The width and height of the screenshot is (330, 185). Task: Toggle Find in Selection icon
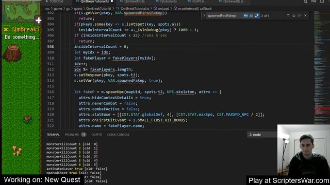299,15
